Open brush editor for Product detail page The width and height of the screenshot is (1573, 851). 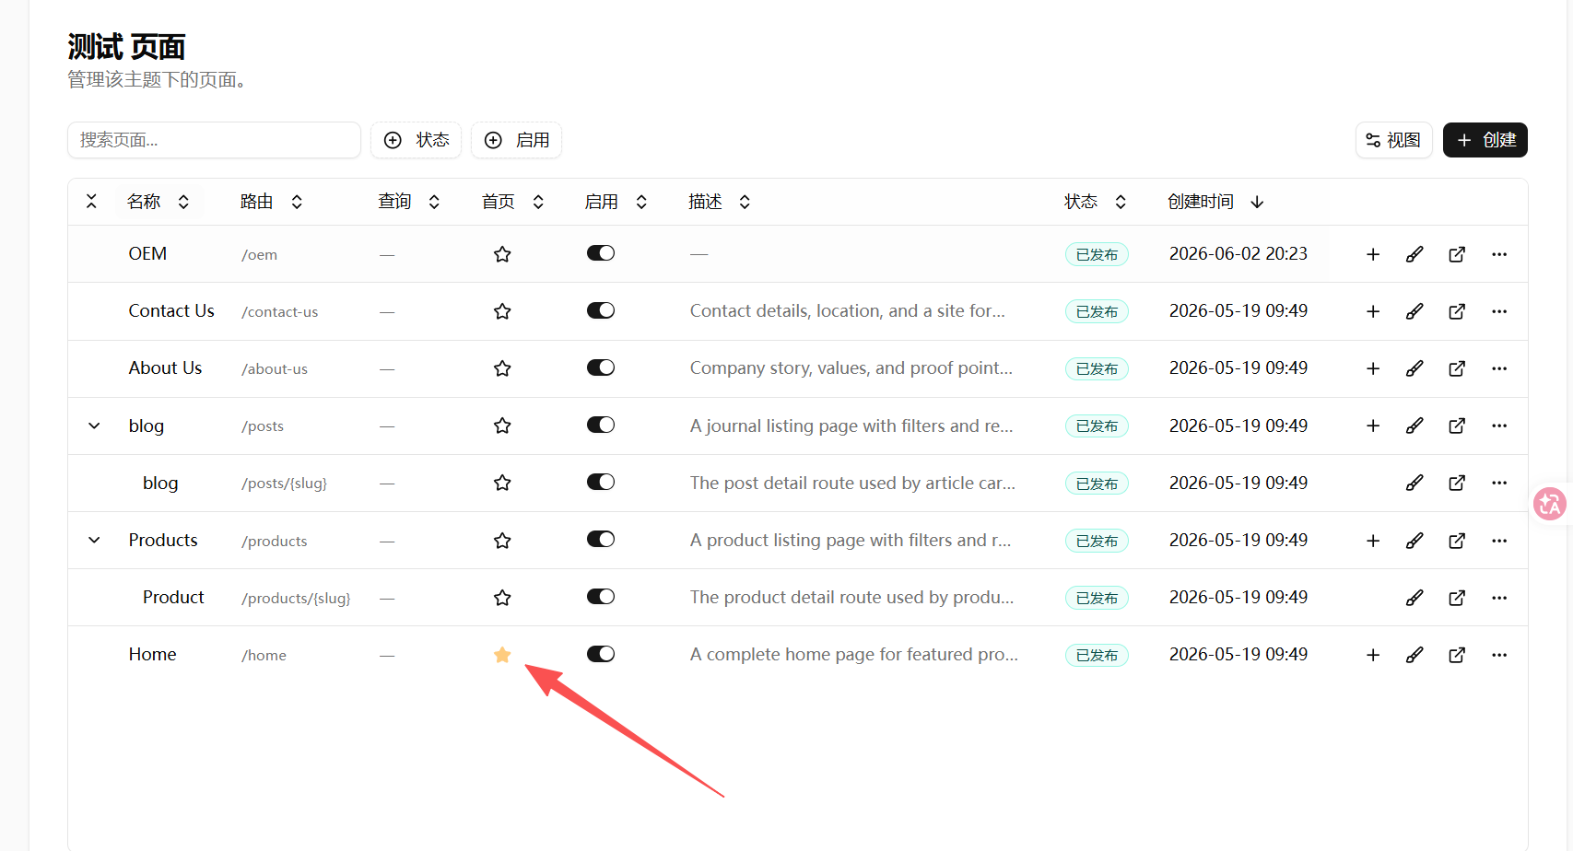(1415, 598)
